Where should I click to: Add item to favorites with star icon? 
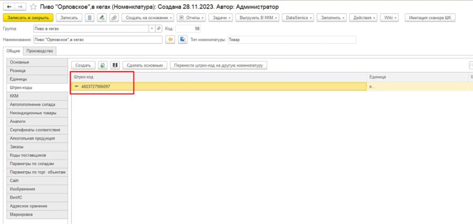[33, 6]
